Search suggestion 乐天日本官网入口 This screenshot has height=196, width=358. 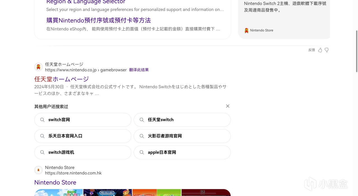click(83, 136)
